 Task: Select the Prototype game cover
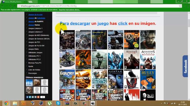click(132, 79)
